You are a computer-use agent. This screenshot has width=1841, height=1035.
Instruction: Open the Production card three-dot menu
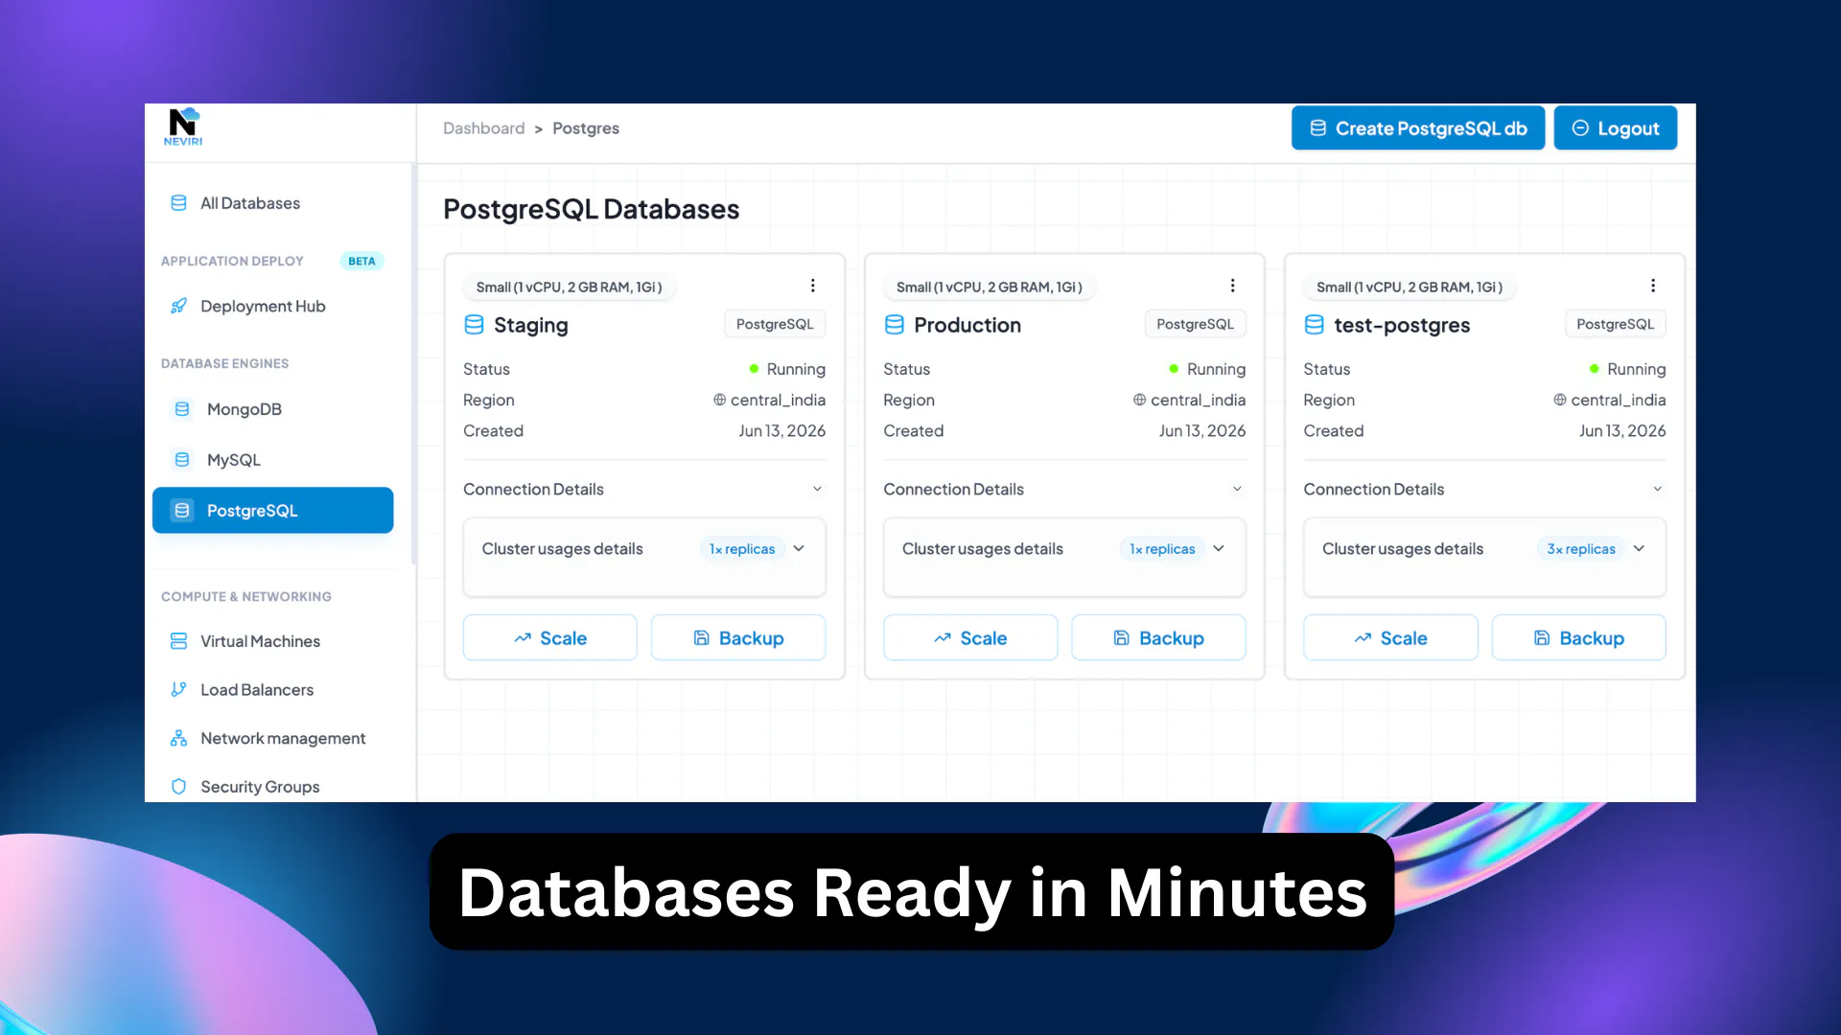[1233, 286]
